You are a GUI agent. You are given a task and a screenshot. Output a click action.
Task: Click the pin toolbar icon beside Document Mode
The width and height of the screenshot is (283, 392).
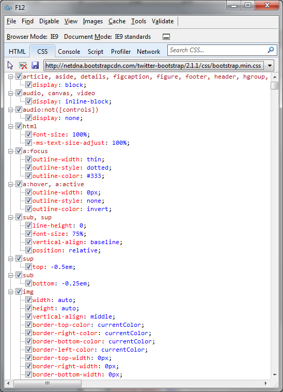[x=166, y=37]
